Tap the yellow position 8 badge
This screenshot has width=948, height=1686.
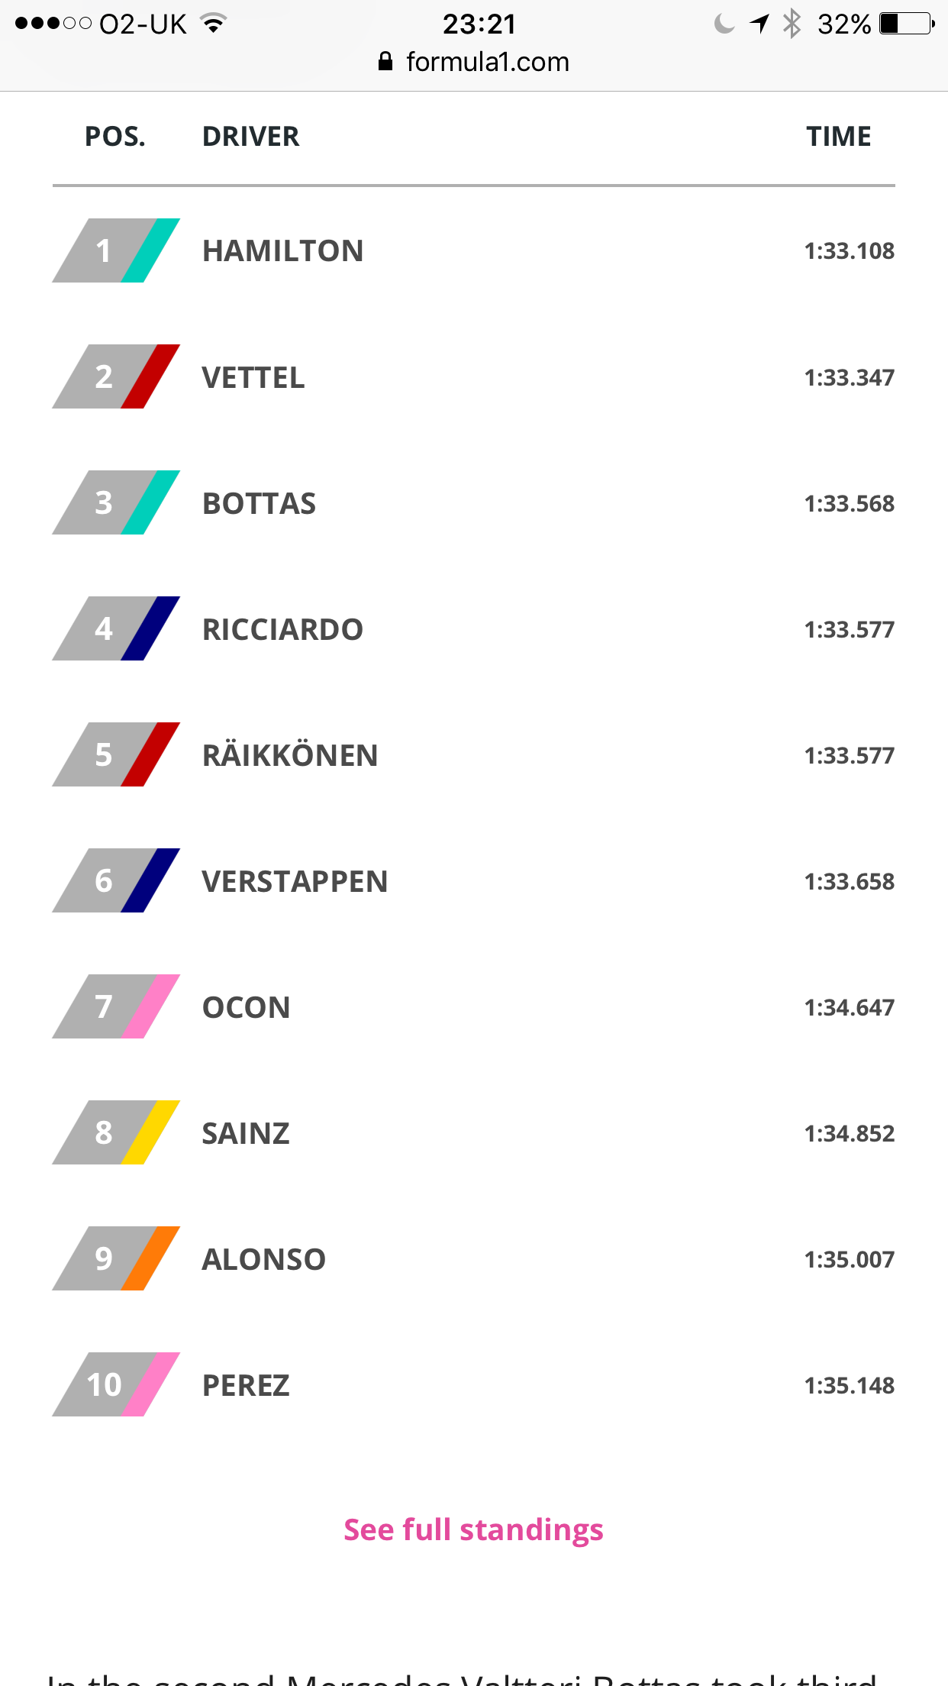pyautogui.click(x=116, y=1132)
